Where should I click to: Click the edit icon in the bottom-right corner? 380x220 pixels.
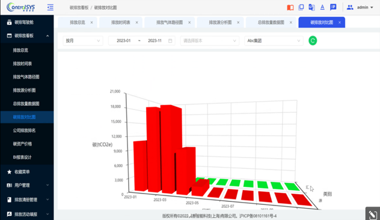373,214
